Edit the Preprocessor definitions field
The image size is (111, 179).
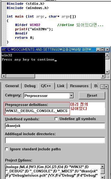(37, 111)
